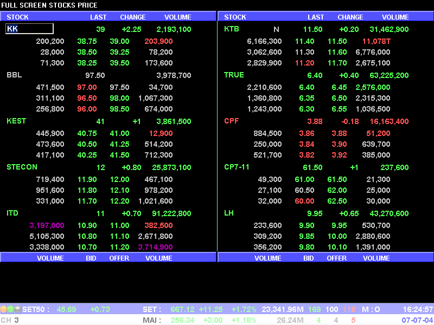
Task: Click SET50 index value 45.69
Action: tap(66, 309)
